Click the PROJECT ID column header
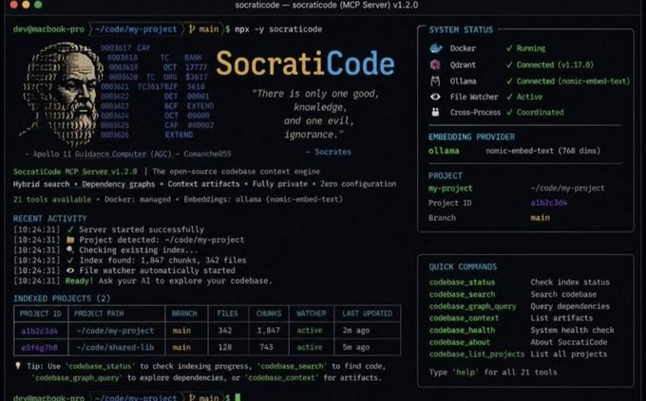Image resolution: width=646 pixels, height=401 pixels. point(40,314)
